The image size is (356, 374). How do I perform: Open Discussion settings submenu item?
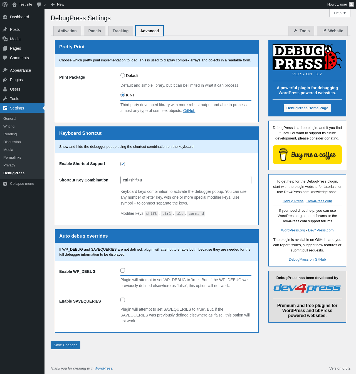point(12,142)
